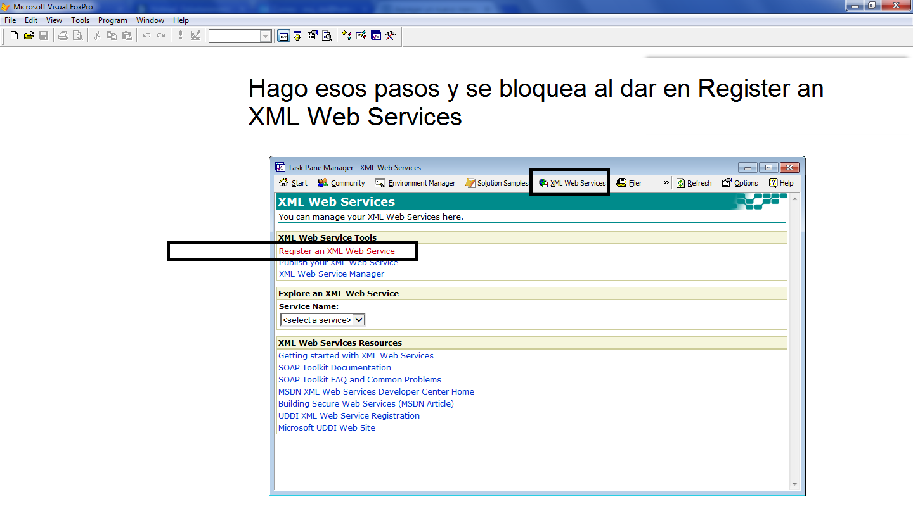Open Getting started with XML Web Services
The height and width of the screenshot is (518, 913).
point(356,356)
